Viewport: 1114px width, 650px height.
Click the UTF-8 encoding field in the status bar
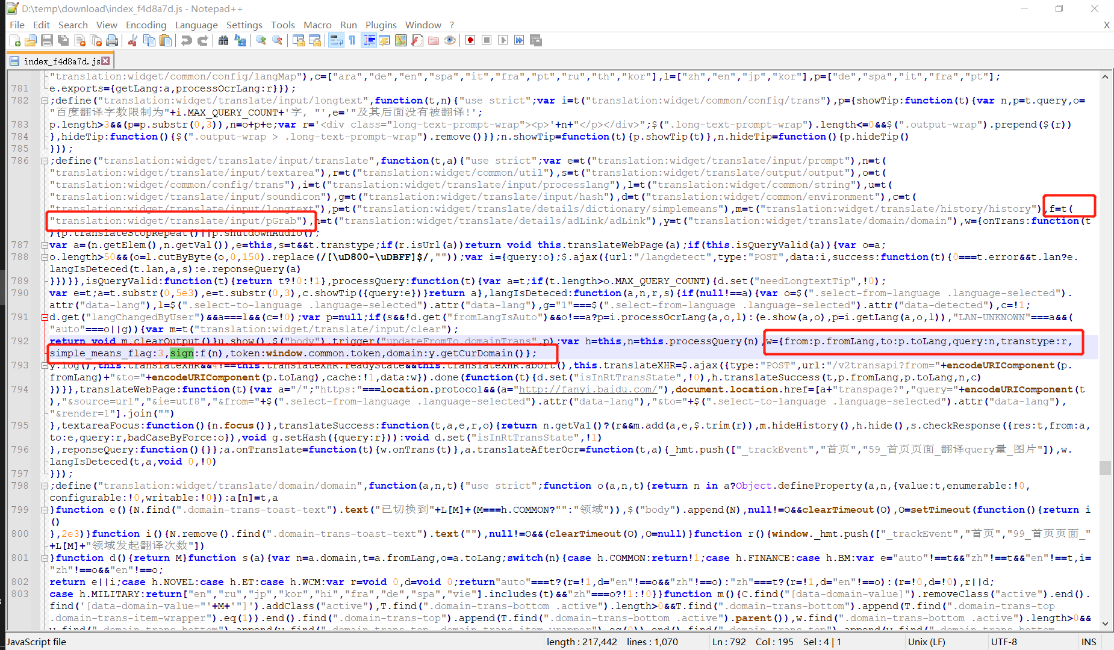(1004, 642)
